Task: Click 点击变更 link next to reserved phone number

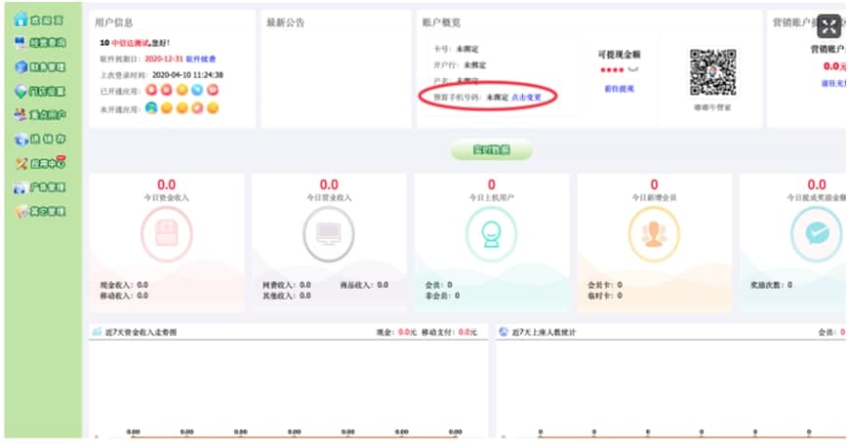Action: (526, 98)
